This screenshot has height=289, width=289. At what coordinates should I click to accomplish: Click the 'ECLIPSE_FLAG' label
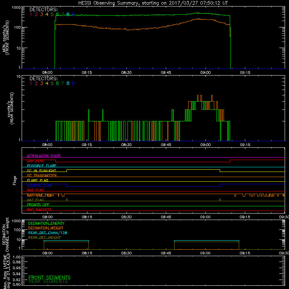(x=39, y=185)
